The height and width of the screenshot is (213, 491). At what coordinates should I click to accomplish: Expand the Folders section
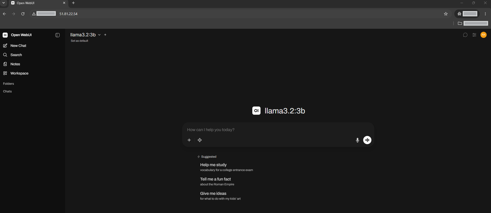8,84
